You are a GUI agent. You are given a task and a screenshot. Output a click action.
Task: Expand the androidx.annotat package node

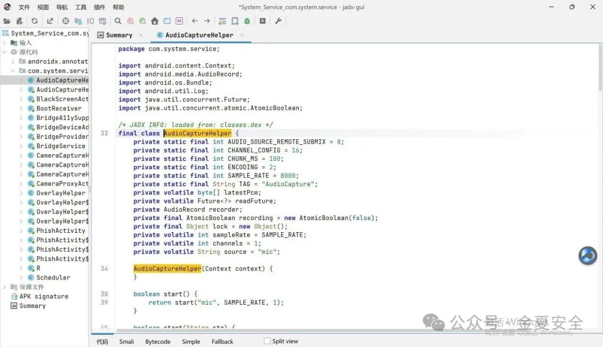click(13, 61)
